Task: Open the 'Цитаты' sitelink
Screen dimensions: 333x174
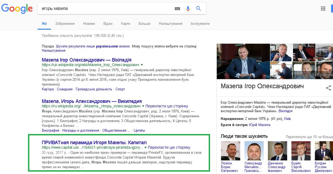Action: [139, 130]
